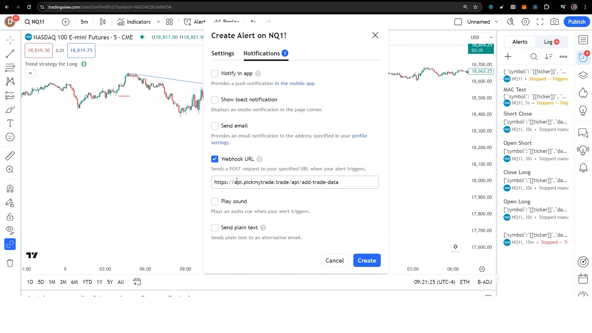Screen dimensions: 592x333
Task: Click the Create alert button
Action: [367, 261]
